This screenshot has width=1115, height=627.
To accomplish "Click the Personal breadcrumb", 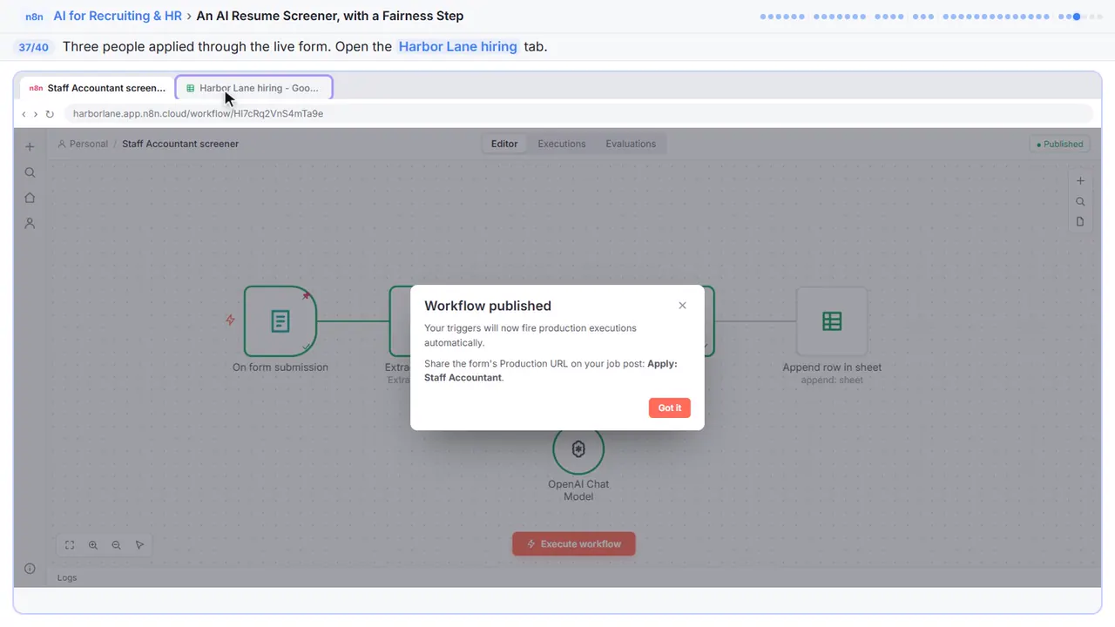I will [83, 144].
